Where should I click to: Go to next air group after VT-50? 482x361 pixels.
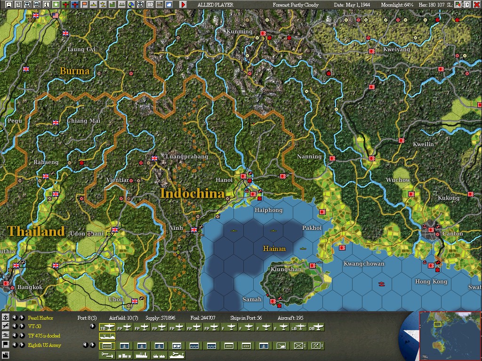click(22, 326)
